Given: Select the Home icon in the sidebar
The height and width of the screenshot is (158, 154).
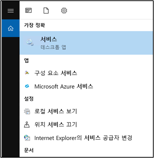Looking at the screenshot, I should pyautogui.click(x=11, y=28).
